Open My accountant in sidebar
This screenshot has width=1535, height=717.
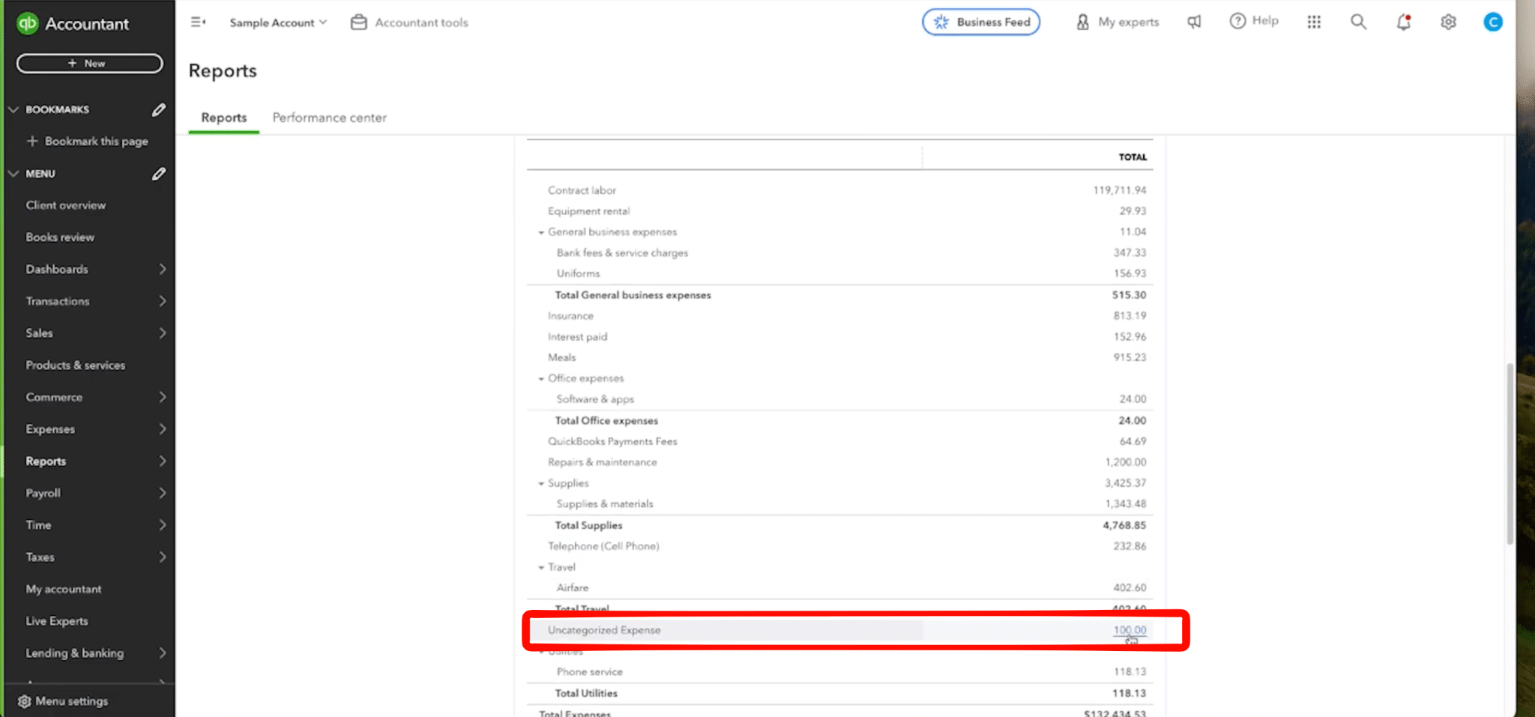tap(64, 589)
